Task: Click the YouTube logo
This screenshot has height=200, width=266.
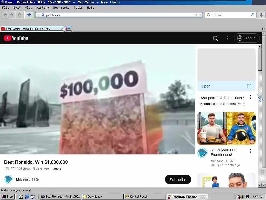Action: [16, 38]
